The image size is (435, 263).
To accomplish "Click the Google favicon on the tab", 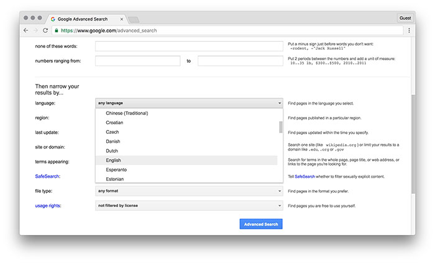I will tap(53, 19).
